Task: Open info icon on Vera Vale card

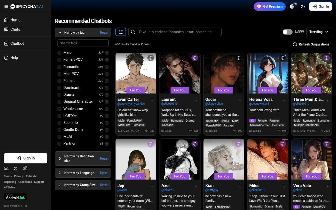Action: click(326, 144)
